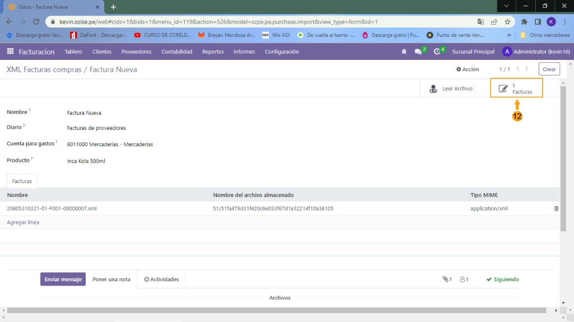574x322 pixels.
Task: Click the XML Facturas compras breadcrumb
Action: (44, 69)
